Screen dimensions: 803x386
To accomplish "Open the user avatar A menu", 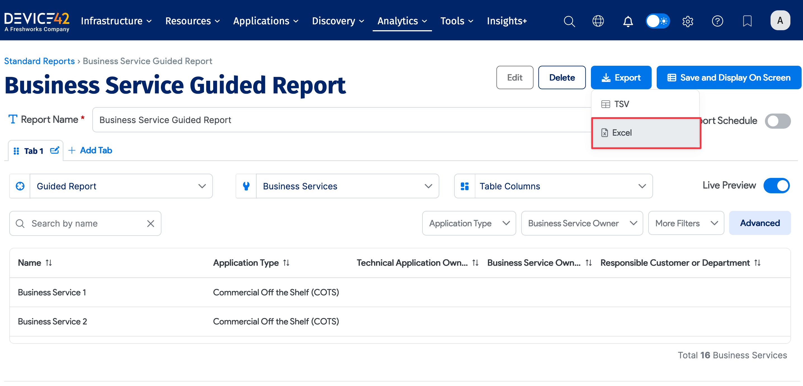I will (780, 21).
